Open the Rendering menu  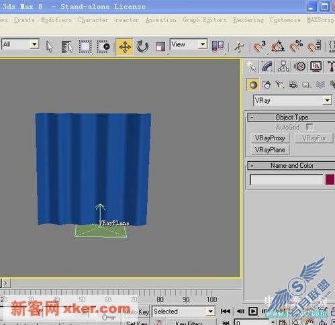pyautogui.click(x=248, y=20)
